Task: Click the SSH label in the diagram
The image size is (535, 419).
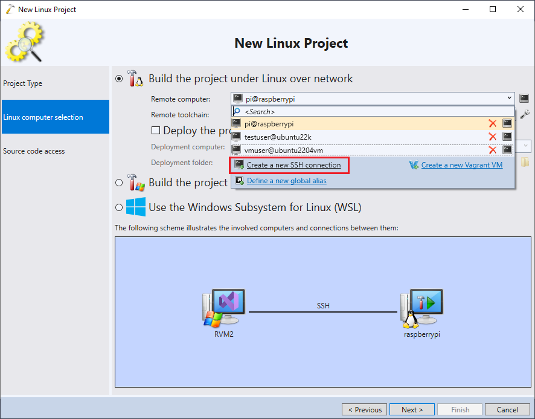Action: coord(323,305)
